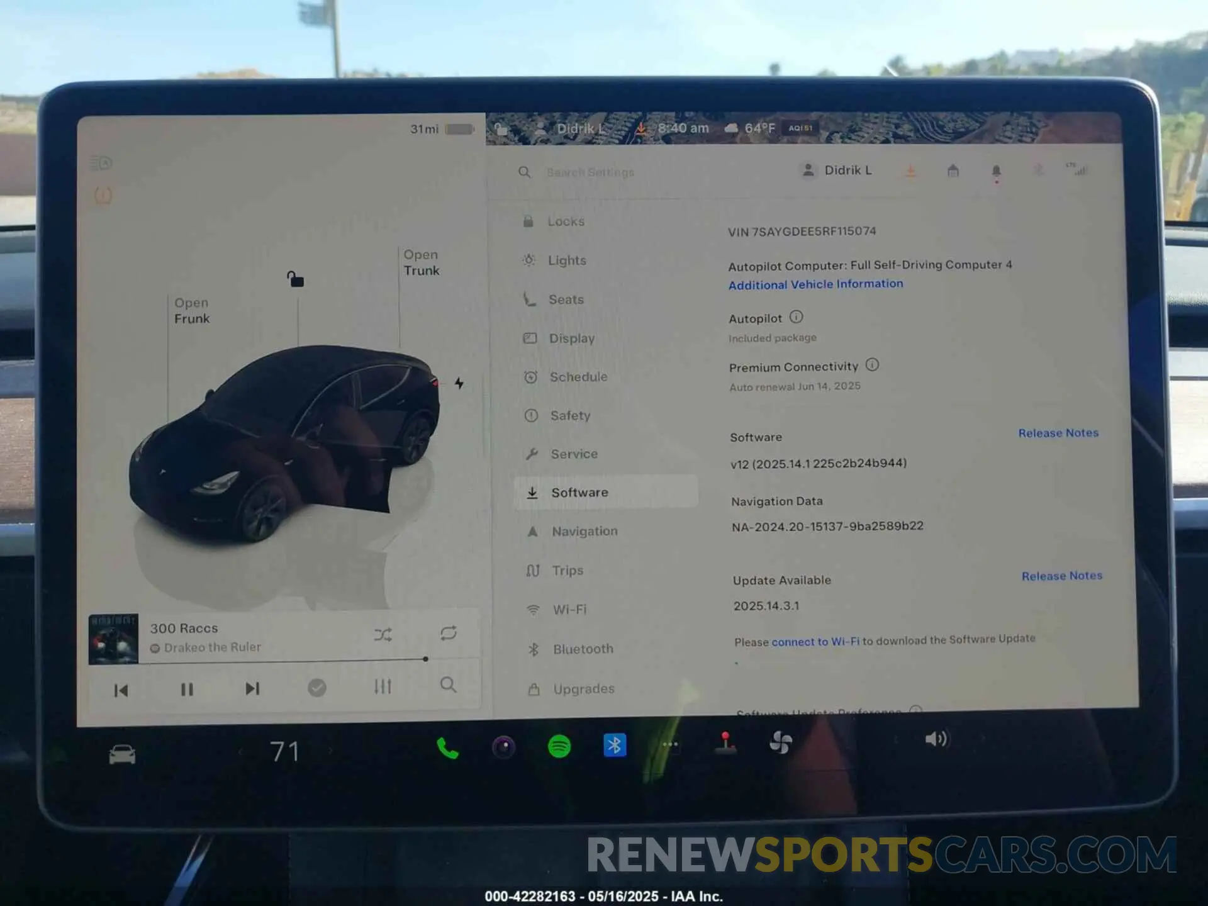The width and height of the screenshot is (1208, 906).
Task: Tap Open Trunk button
Action: (x=422, y=262)
